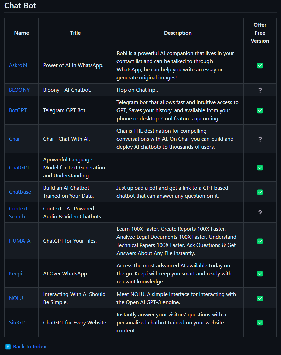
Task: Visit the BotGPT link
Action: click(18, 110)
